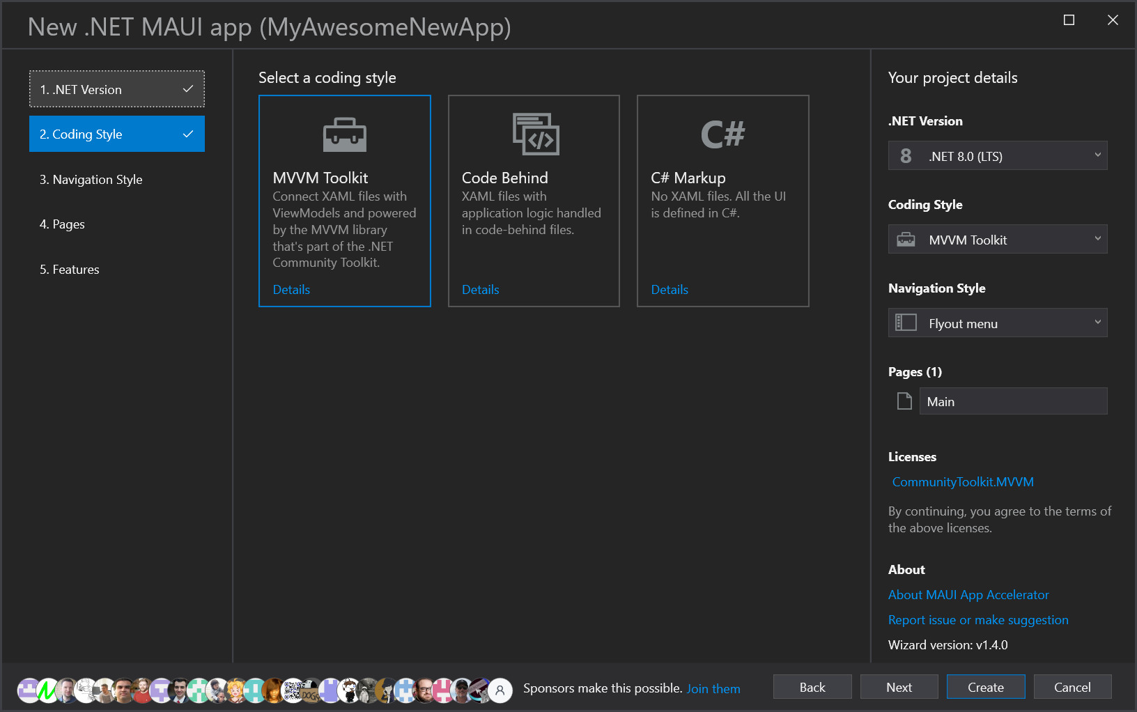The height and width of the screenshot is (712, 1137).
Task: Maximize the wizard window
Action: click(x=1069, y=20)
